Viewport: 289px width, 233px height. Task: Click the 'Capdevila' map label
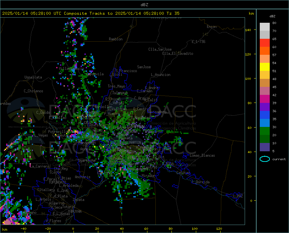pyautogui.click(x=95, y=74)
